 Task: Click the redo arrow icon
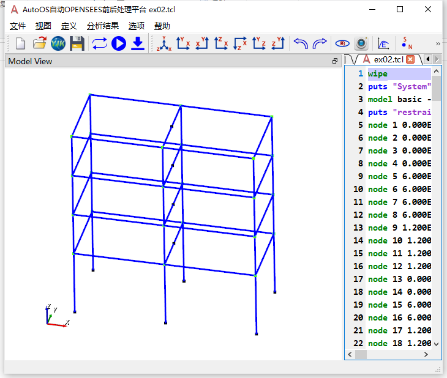[320, 43]
